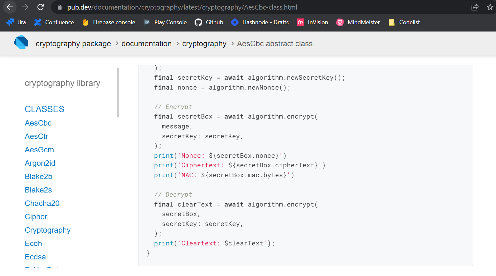Bookmark page with star icon
The width and height of the screenshot is (496, 276).
(490, 7)
